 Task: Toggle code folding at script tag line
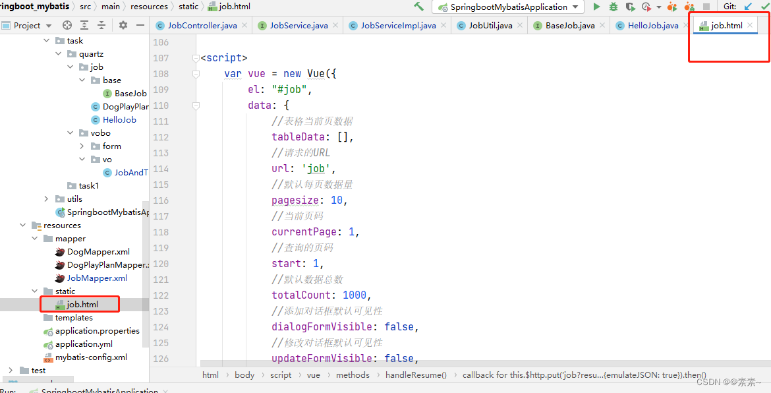coord(196,58)
